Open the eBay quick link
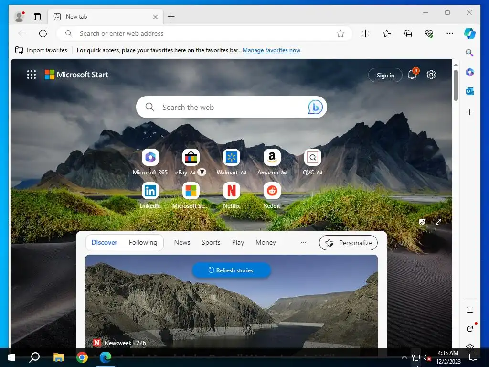This screenshot has height=367, width=489. tap(191, 162)
